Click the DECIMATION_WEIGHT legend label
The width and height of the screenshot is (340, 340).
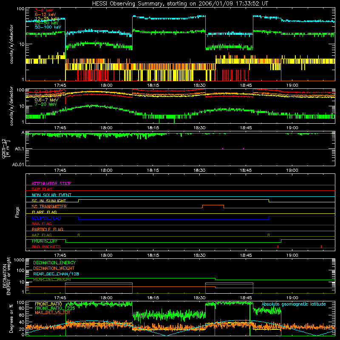click(x=54, y=268)
